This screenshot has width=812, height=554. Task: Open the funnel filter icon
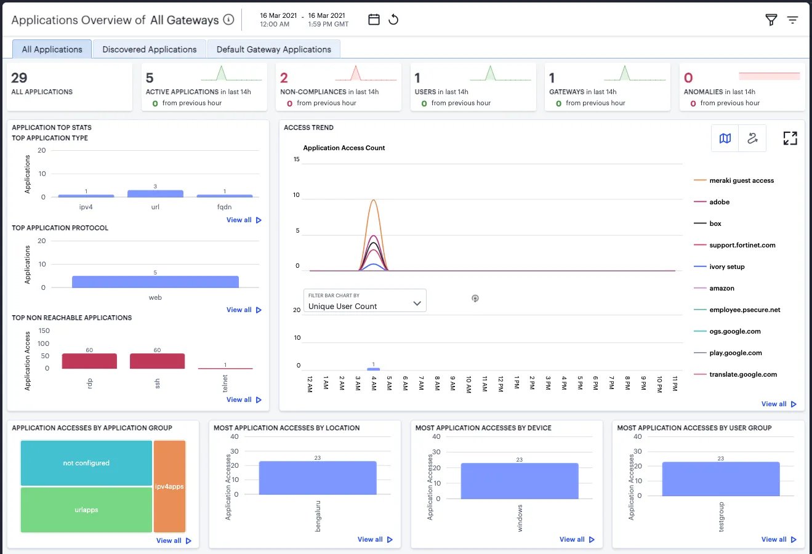point(771,20)
